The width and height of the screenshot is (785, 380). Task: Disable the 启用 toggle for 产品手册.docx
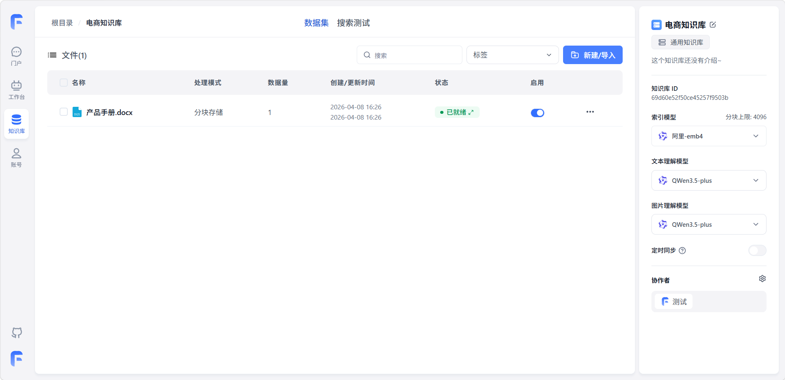click(537, 113)
